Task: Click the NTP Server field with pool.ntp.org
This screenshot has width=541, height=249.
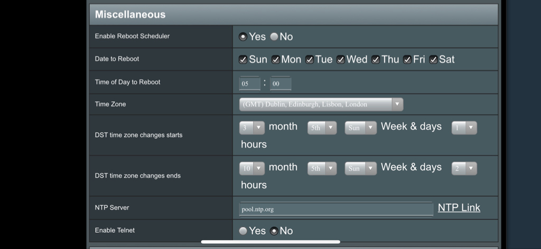Action: pos(336,209)
